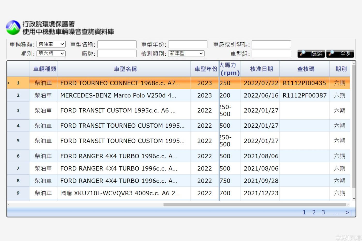Image resolution: width=362 pixels, height=241 pixels.
Task: Open the 期別 phase dropdown
Action: coord(51,53)
